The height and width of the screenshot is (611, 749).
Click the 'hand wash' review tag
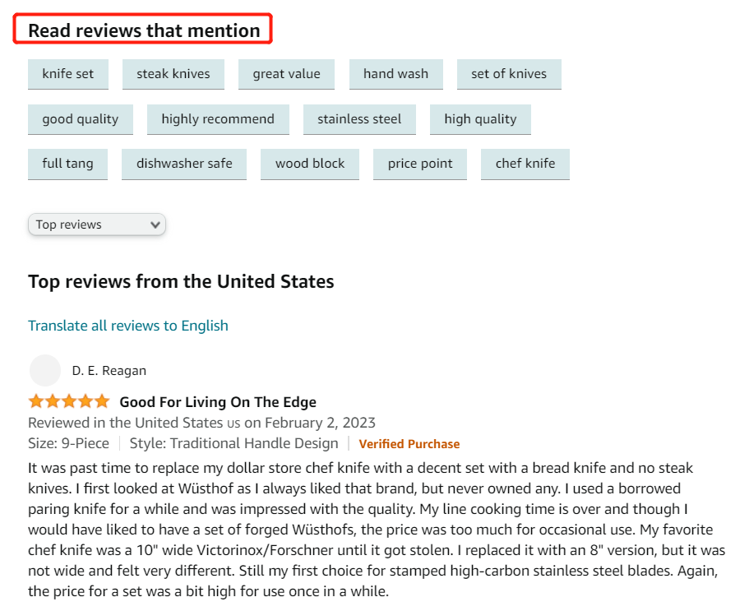click(395, 74)
